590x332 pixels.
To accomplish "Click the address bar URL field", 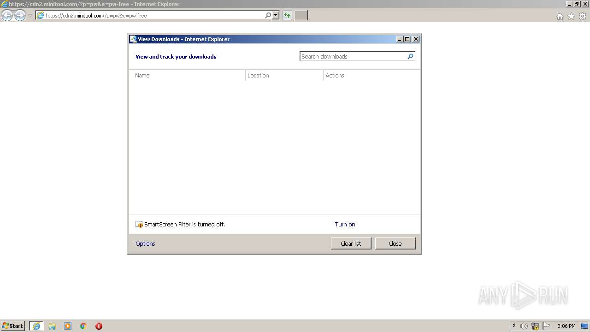I will (x=150, y=16).
